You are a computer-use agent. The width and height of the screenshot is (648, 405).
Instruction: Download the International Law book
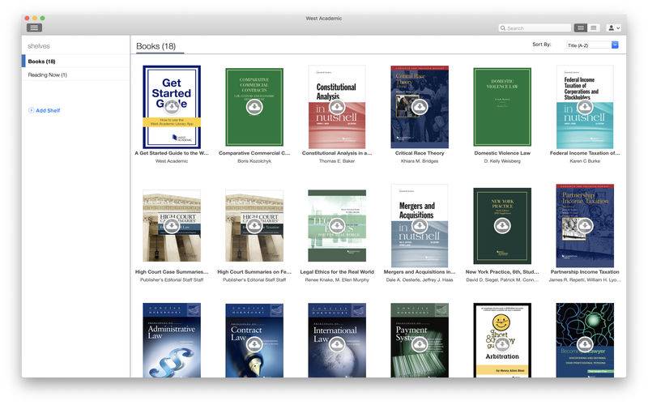pyautogui.click(x=337, y=344)
